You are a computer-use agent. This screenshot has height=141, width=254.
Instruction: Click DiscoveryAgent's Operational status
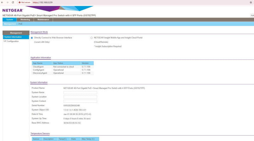pos(58,73)
